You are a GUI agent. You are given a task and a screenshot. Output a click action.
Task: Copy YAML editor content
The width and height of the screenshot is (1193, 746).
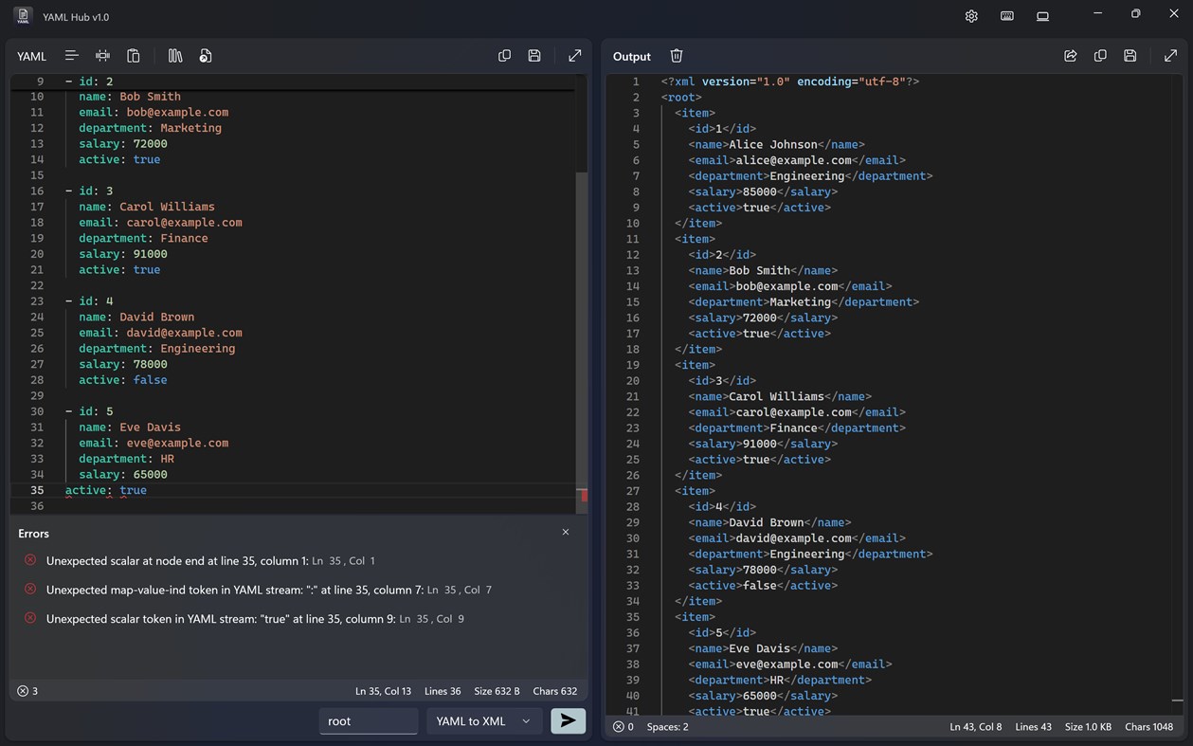504,56
